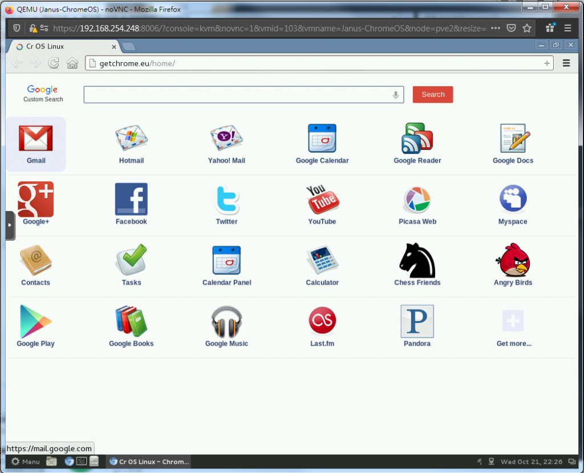Click the taskbar clock Wed Oct 21, 22:26

pyautogui.click(x=532, y=462)
